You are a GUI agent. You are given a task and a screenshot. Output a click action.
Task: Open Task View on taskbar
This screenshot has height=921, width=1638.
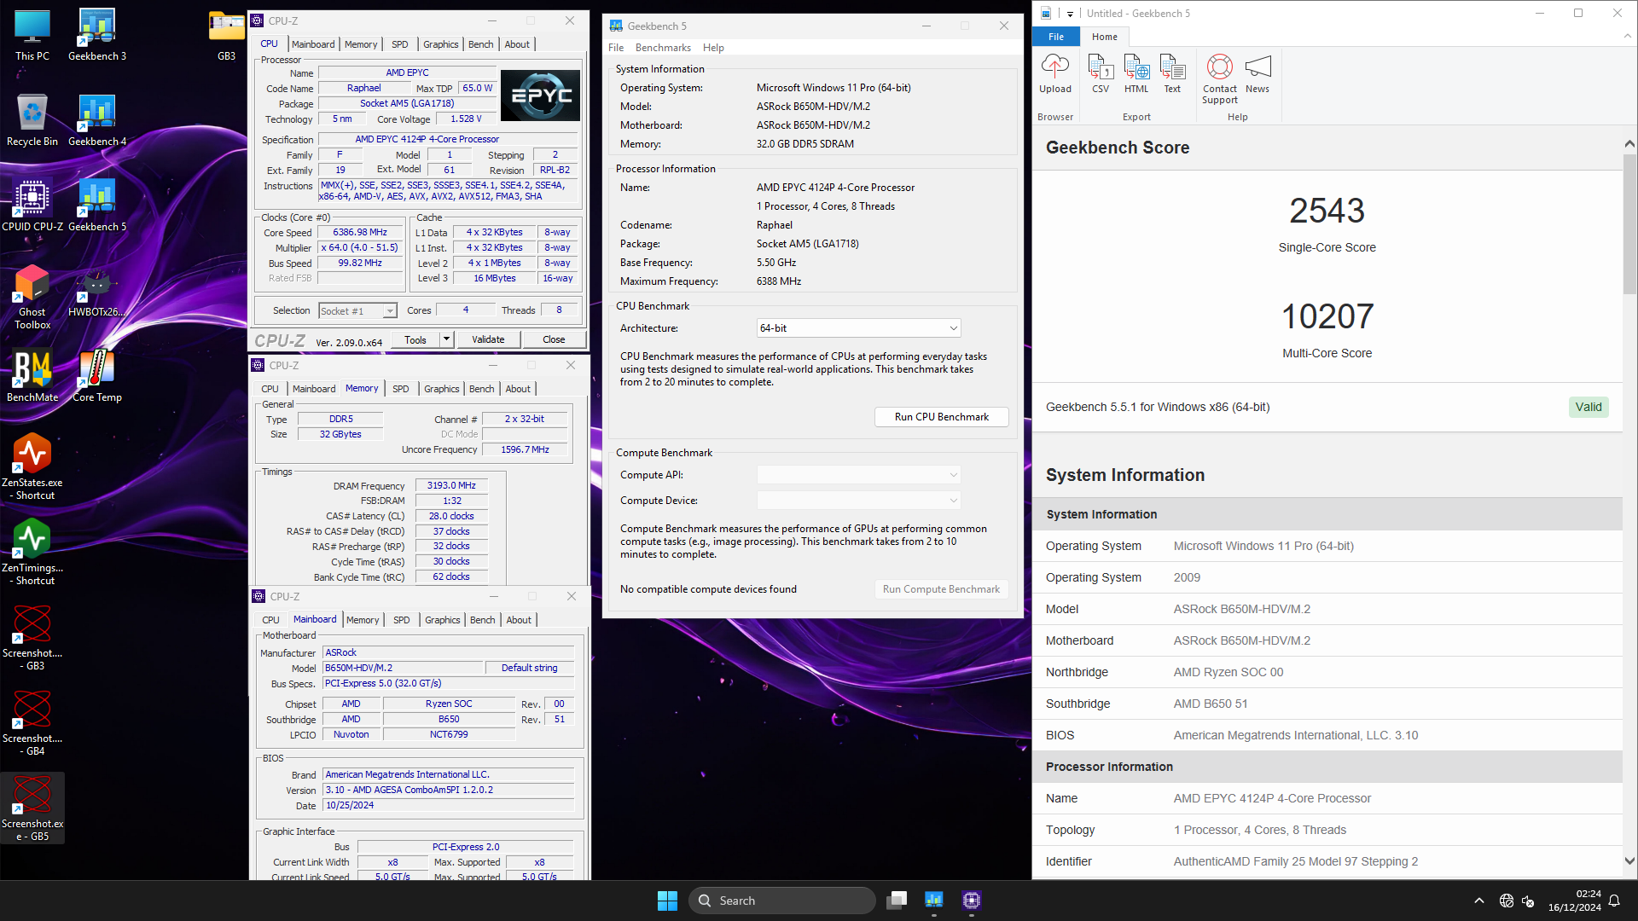(897, 901)
